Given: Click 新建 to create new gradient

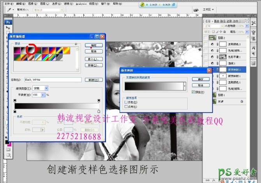Looking at the screenshot, I should (x=93, y=80).
